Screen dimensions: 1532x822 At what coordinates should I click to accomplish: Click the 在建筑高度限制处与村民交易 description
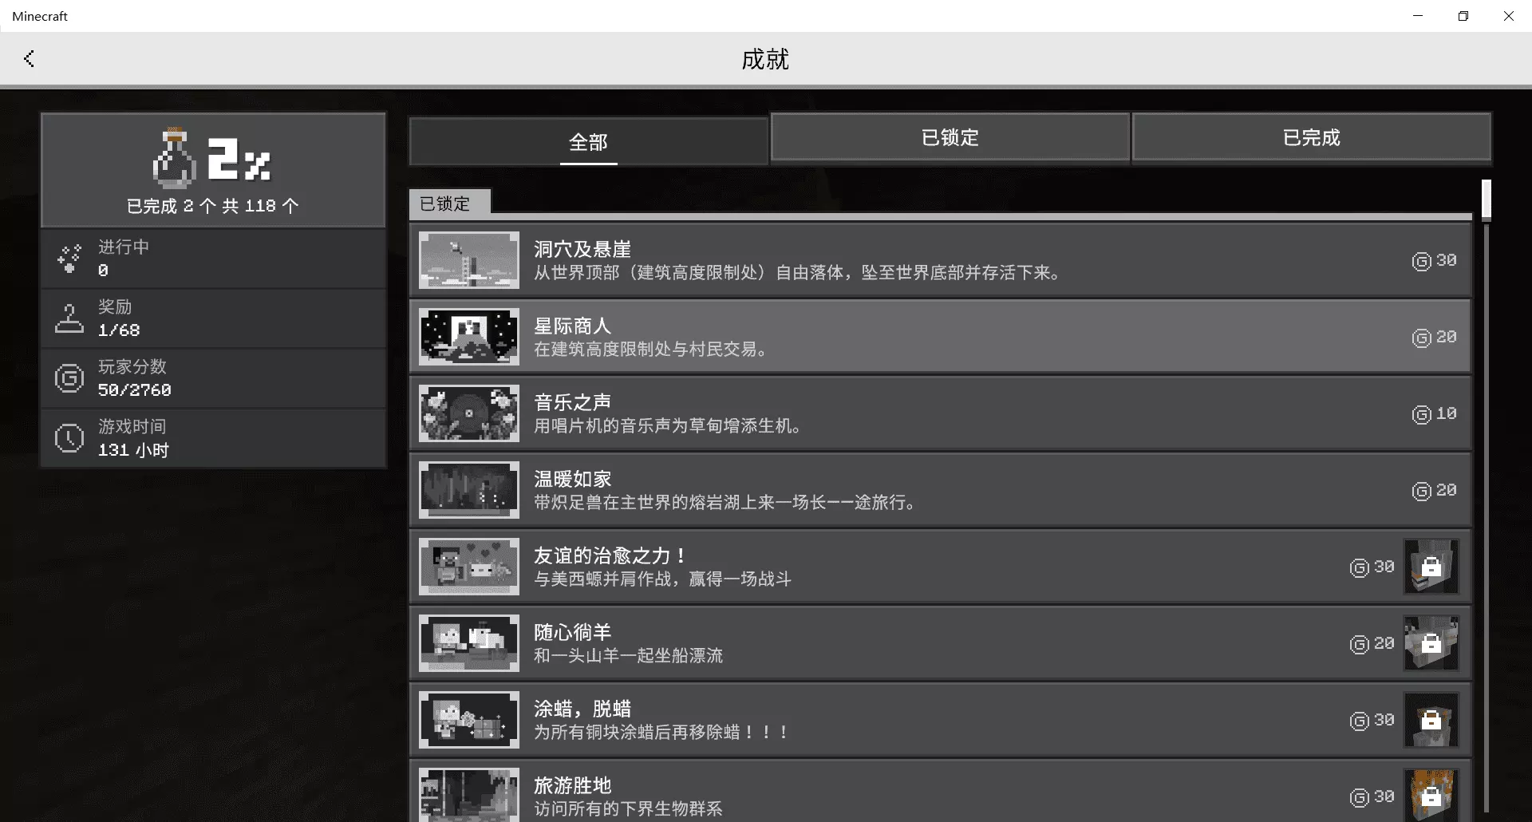pos(653,349)
